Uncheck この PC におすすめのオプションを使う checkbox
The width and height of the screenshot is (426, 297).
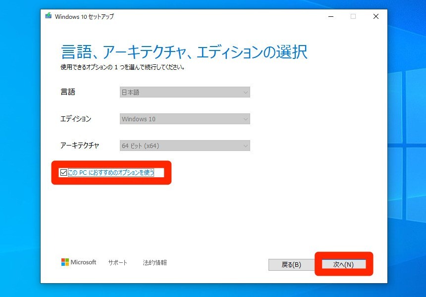63,173
